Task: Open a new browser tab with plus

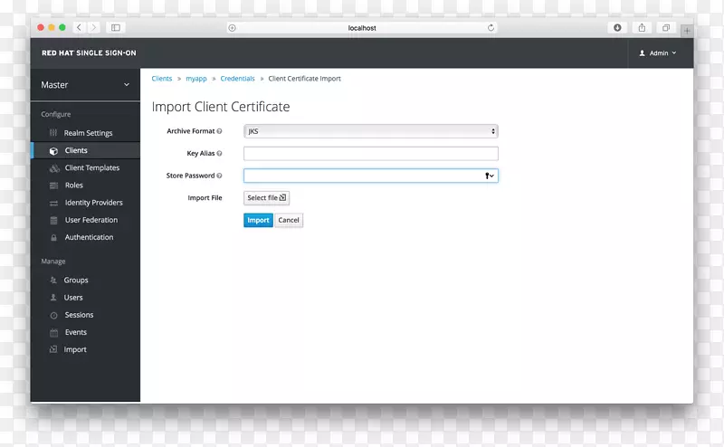Action: [687, 31]
